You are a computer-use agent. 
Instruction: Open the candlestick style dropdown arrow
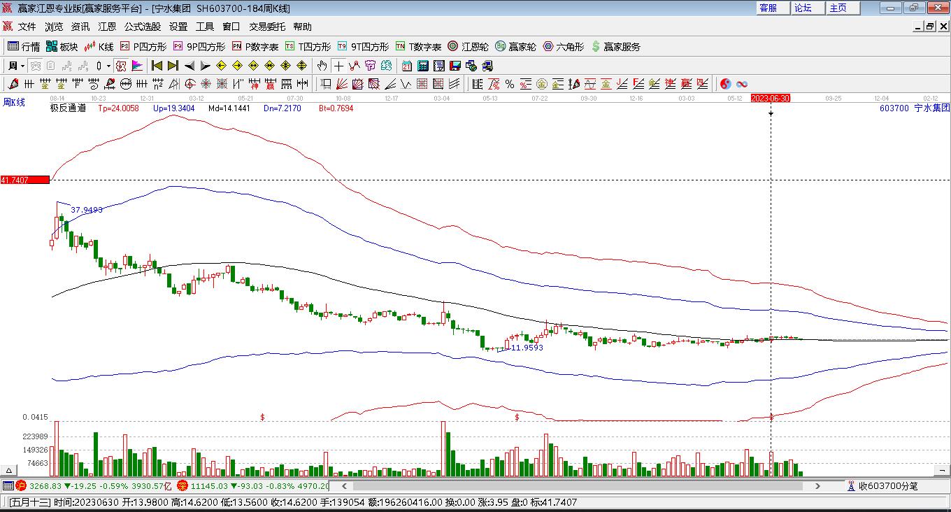coord(108,66)
